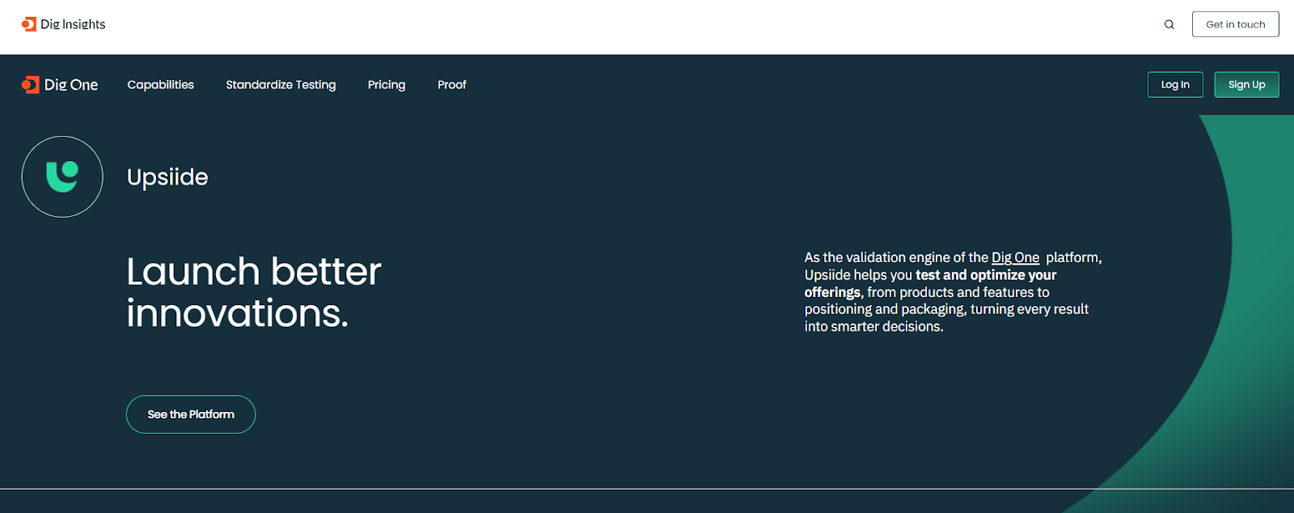Click the Upsiide product name text
Viewport: 1294px width, 513px height.
[167, 177]
